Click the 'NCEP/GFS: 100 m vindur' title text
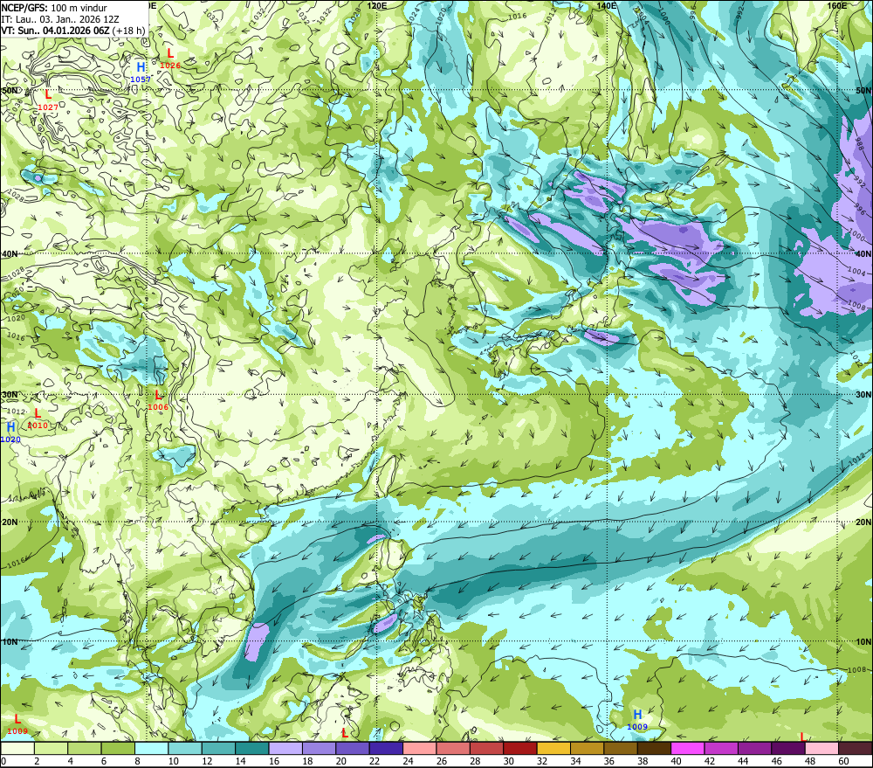873x768 pixels. [x=54, y=8]
